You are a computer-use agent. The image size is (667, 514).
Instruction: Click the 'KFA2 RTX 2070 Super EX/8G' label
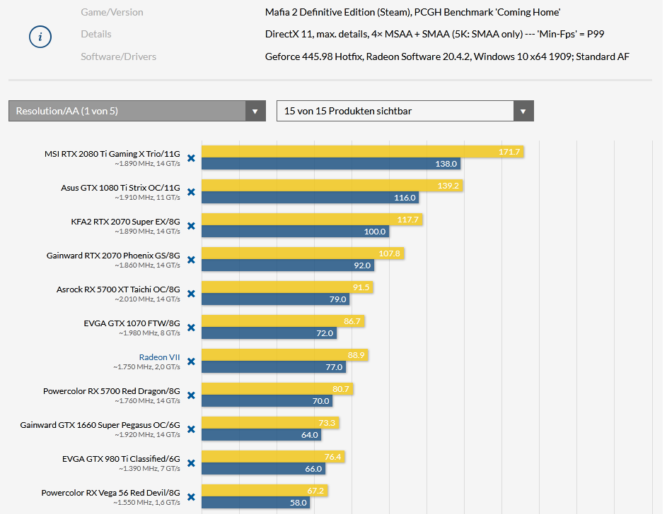pyautogui.click(x=125, y=222)
